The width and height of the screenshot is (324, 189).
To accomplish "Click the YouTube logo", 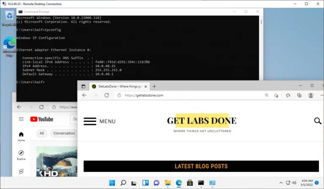I will 41,119.
